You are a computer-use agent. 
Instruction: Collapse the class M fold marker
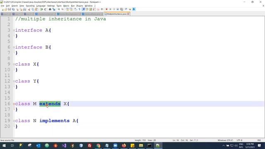pyautogui.click(x=14, y=104)
